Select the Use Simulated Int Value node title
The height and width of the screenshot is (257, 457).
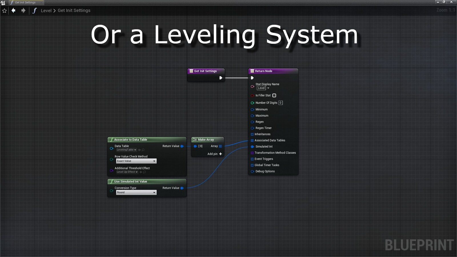[x=131, y=182]
